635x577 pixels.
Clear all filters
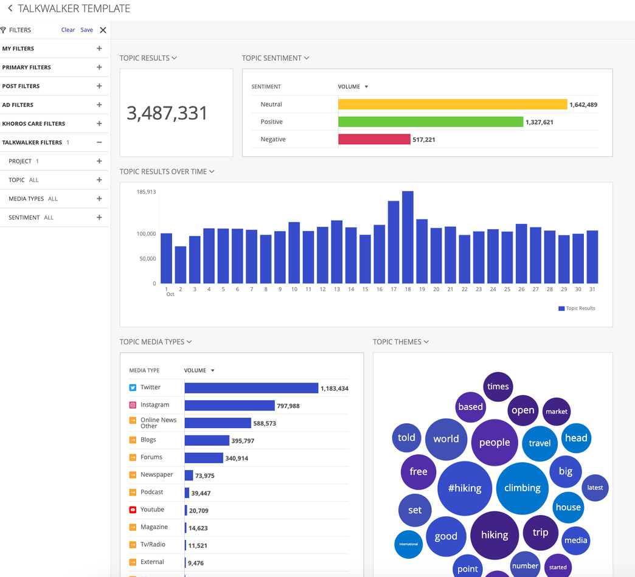click(68, 30)
